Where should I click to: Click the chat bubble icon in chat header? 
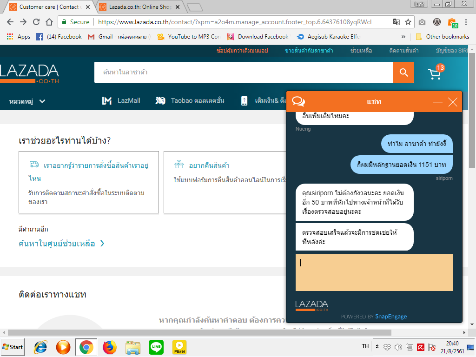pos(298,101)
